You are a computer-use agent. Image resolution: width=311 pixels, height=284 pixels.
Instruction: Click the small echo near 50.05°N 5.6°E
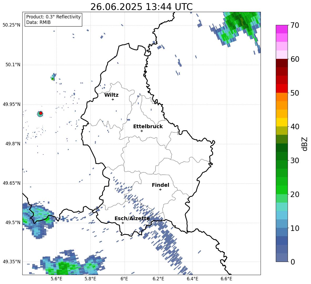click(53, 77)
